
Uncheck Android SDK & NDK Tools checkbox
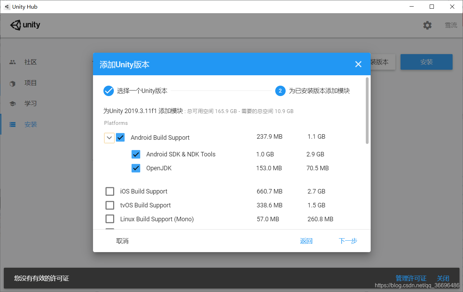point(136,154)
